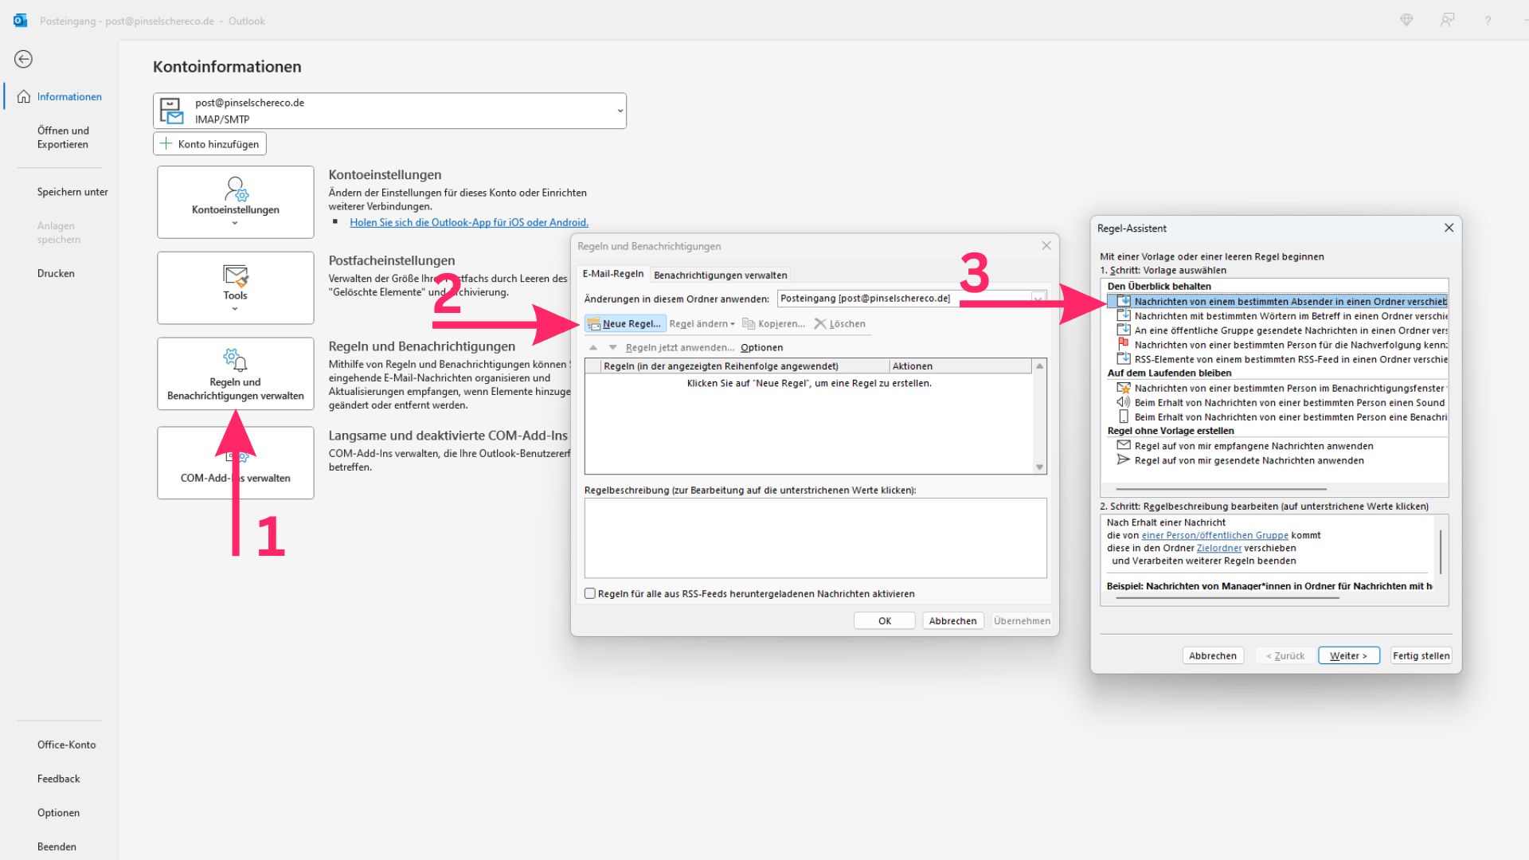Open the Drucken menu item
The height and width of the screenshot is (860, 1529).
pos(56,273)
